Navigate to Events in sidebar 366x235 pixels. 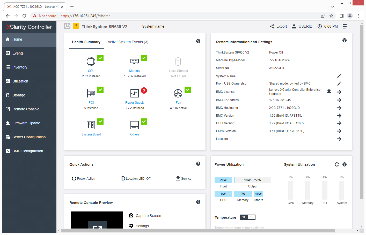29,53
